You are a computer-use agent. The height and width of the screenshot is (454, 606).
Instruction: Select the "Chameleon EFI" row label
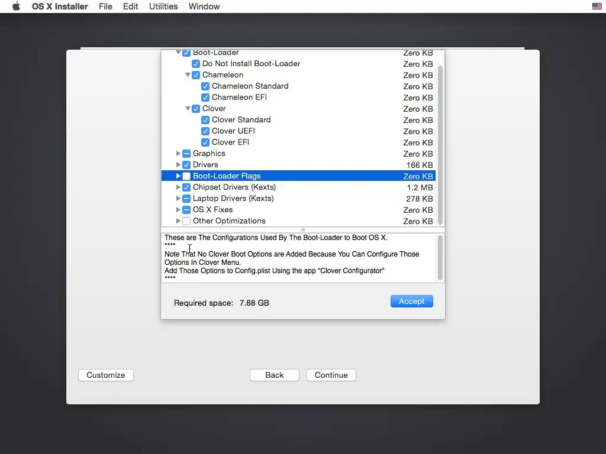[239, 98]
